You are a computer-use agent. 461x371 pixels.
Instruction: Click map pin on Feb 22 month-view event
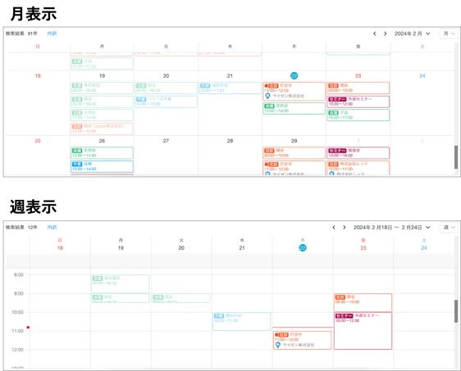coord(267,96)
